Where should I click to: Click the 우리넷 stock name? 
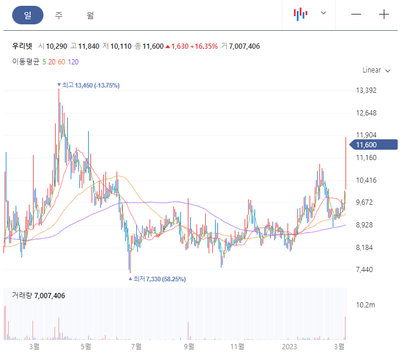(22, 46)
